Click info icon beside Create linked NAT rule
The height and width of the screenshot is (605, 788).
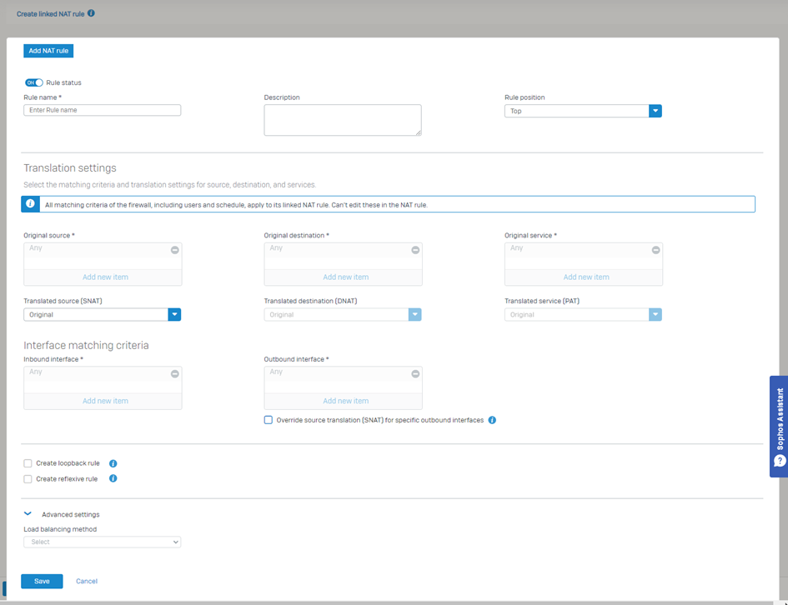[91, 13]
